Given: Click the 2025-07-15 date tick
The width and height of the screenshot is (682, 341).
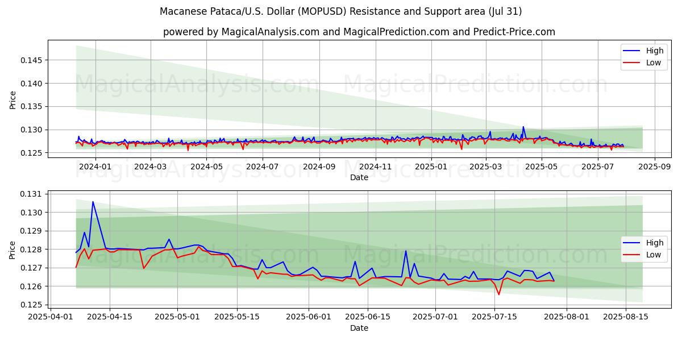Looking at the screenshot, I should pos(494,317).
